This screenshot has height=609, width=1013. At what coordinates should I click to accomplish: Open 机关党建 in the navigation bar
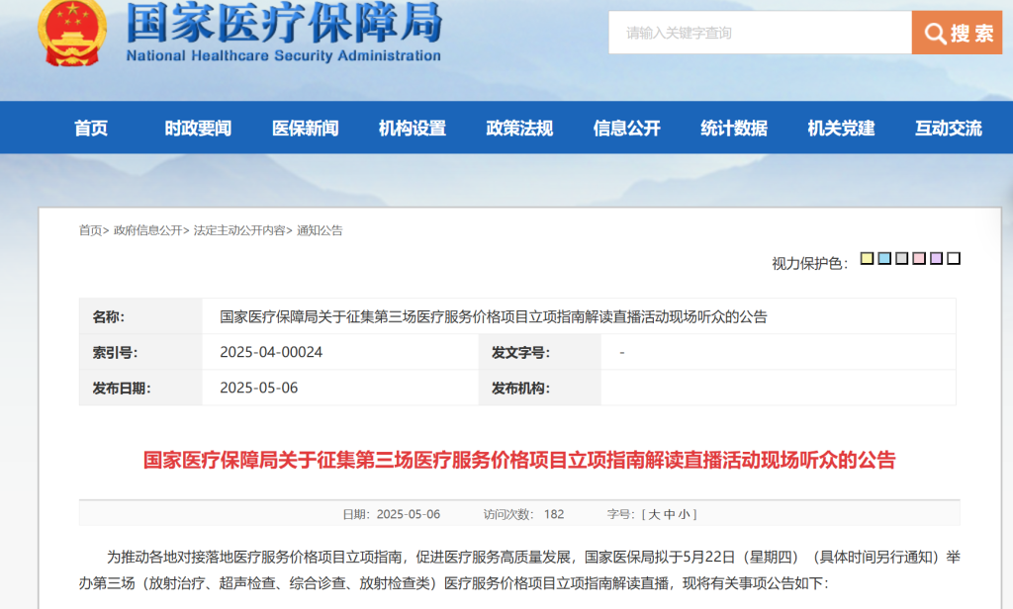click(x=841, y=128)
